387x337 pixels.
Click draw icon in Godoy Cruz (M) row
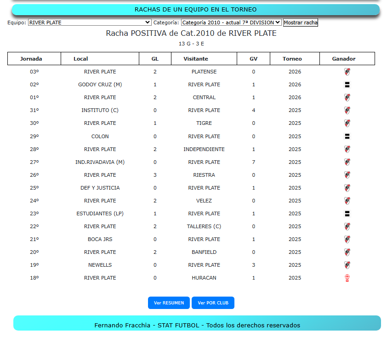click(347, 84)
